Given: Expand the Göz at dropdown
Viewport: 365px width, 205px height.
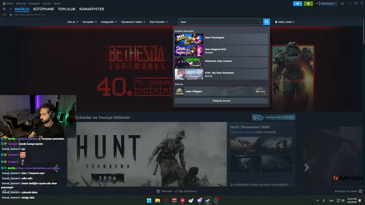Looking at the screenshot, I should pos(73,22).
